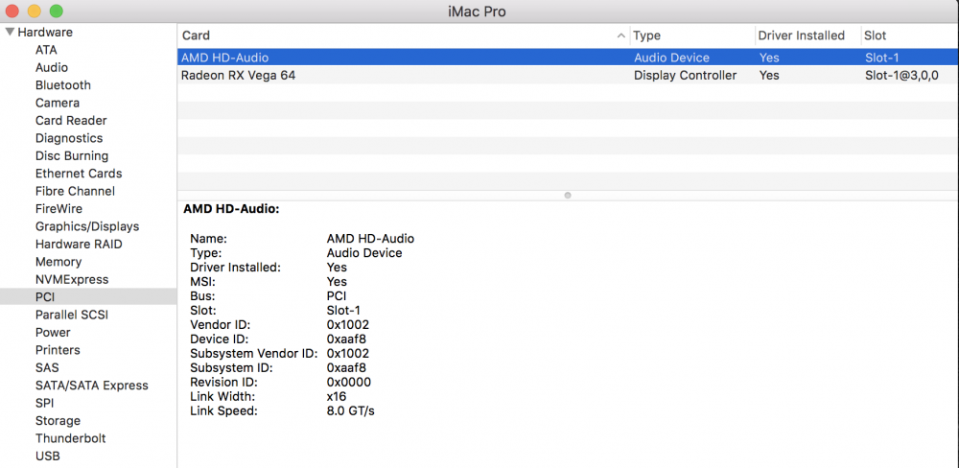This screenshot has height=468, width=959.
Task: Open the Parallel SCSI section
Action: click(72, 315)
